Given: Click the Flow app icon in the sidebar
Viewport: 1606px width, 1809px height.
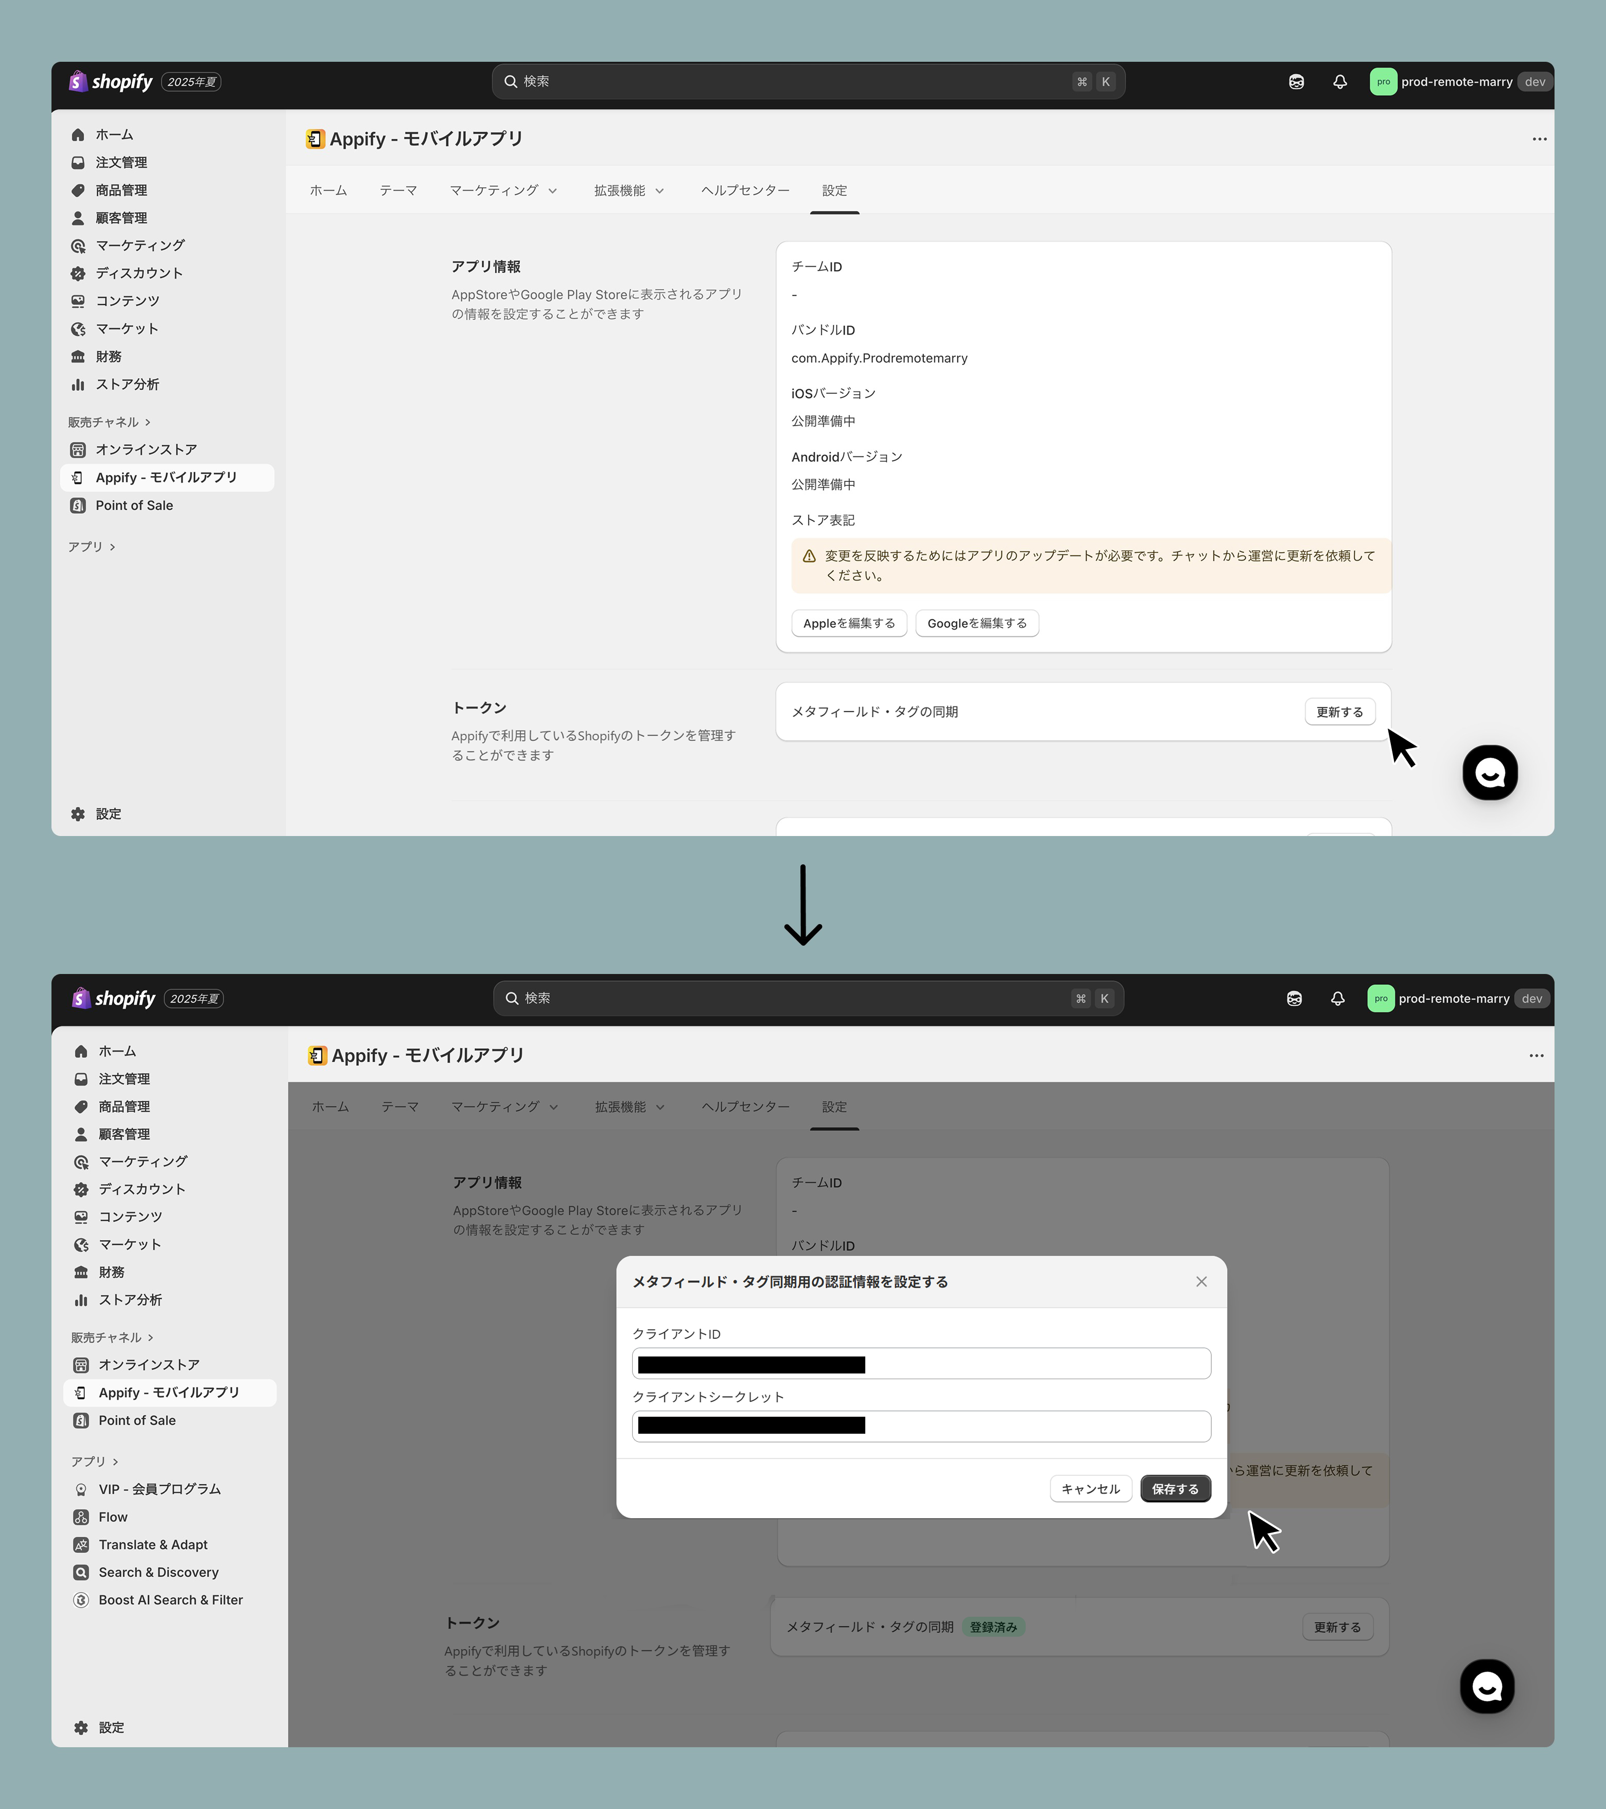Looking at the screenshot, I should coord(80,1517).
